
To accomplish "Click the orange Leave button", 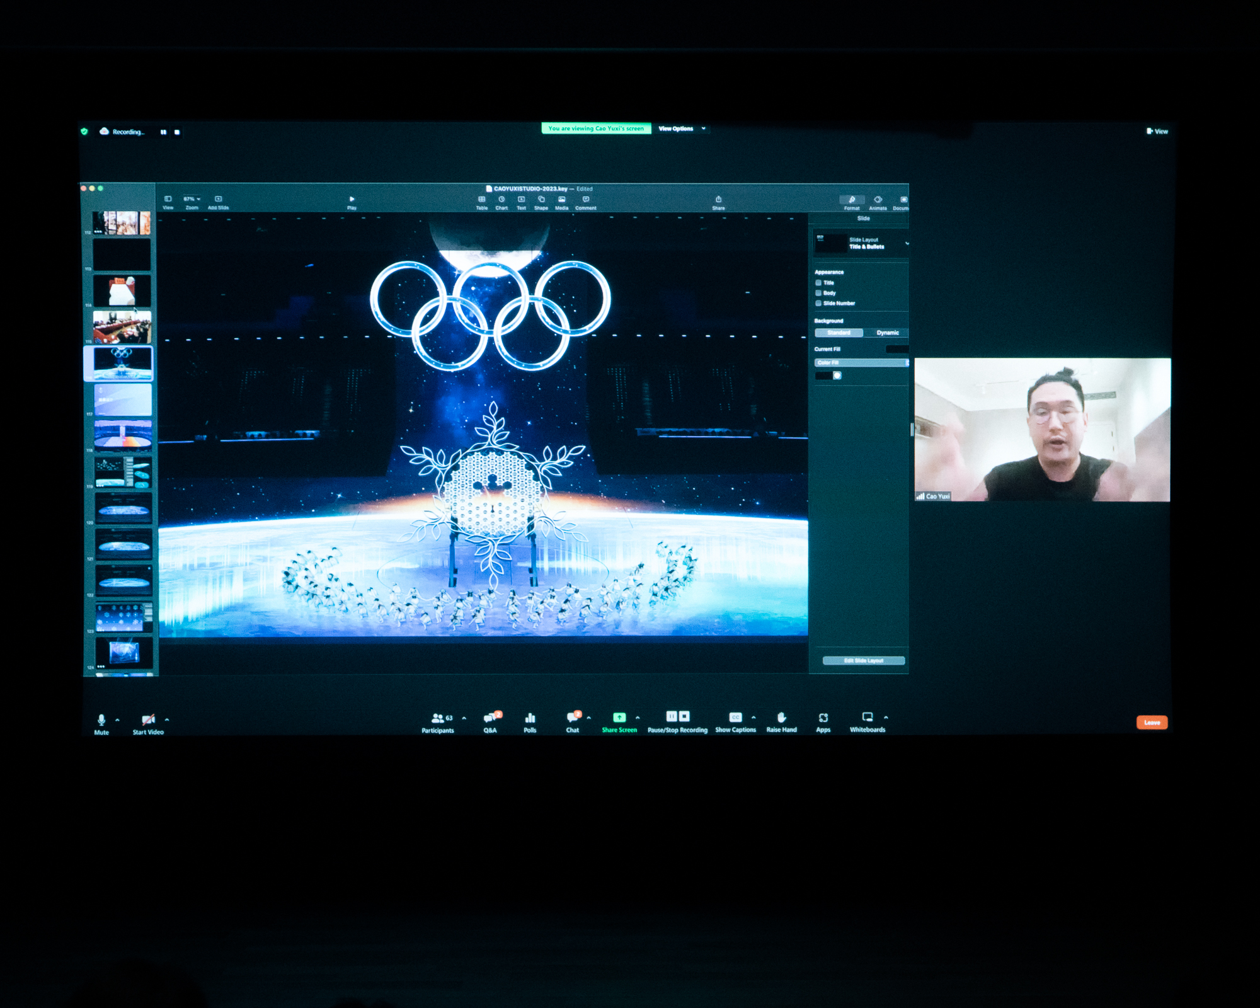I will (1152, 723).
